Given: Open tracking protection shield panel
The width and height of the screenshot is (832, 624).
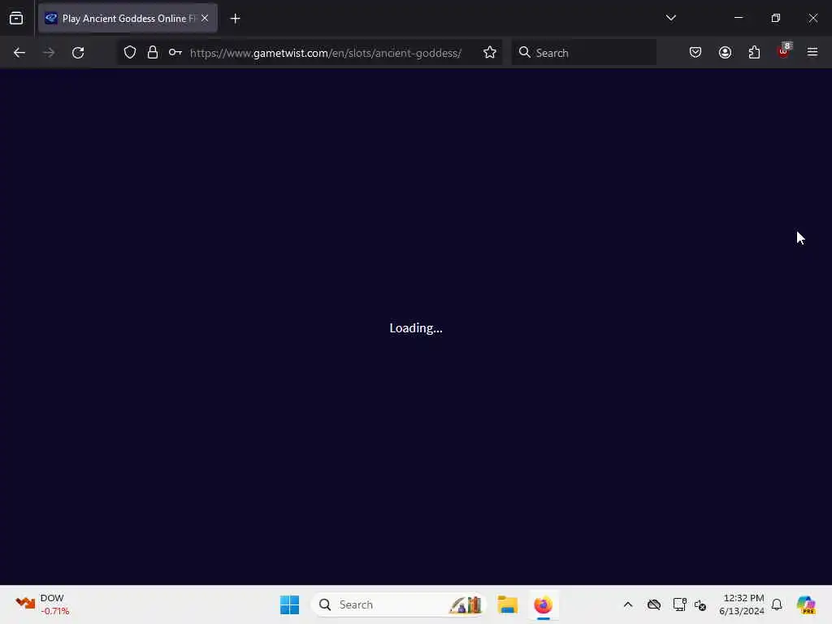Looking at the screenshot, I should tap(130, 53).
